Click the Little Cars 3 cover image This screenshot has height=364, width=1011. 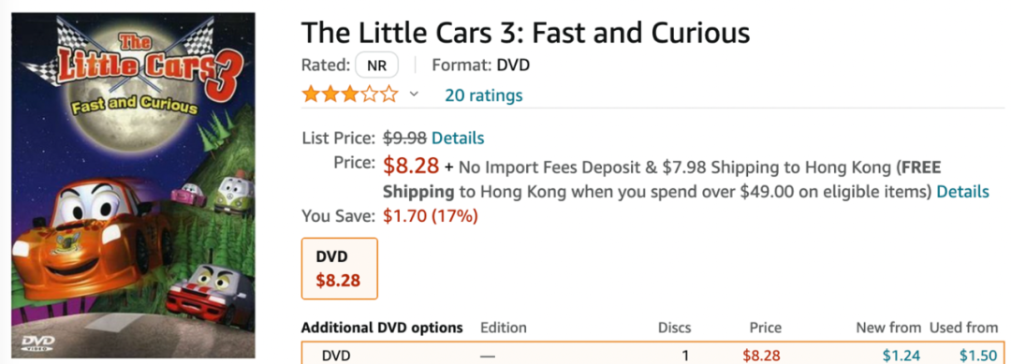[133, 185]
